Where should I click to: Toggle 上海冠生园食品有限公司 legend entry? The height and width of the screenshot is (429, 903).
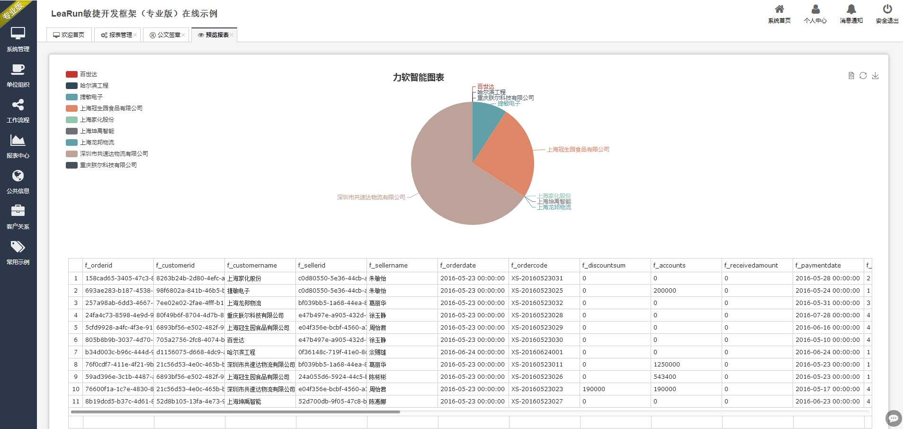click(104, 108)
